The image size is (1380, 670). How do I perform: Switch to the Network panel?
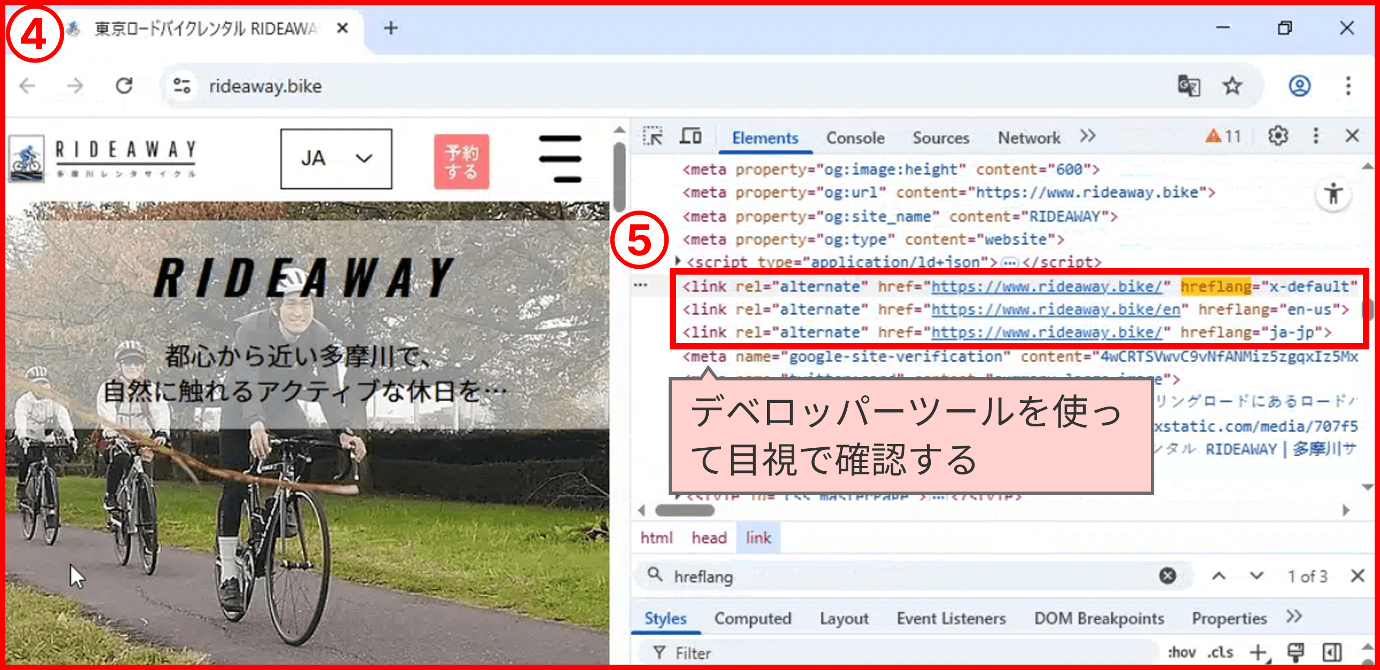tap(1028, 137)
